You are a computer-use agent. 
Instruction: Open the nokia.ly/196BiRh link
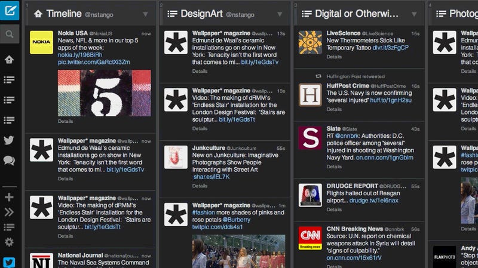point(80,55)
